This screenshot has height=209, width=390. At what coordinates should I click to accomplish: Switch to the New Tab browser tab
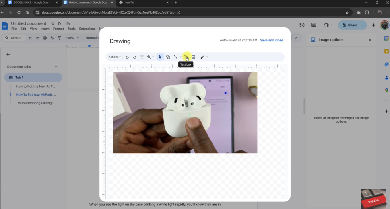pos(143,2)
